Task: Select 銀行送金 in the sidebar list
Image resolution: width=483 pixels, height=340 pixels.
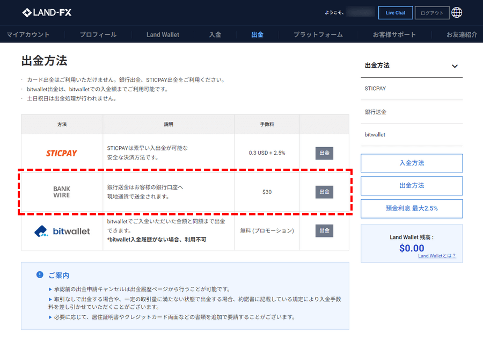Action: pyautogui.click(x=376, y=112)
